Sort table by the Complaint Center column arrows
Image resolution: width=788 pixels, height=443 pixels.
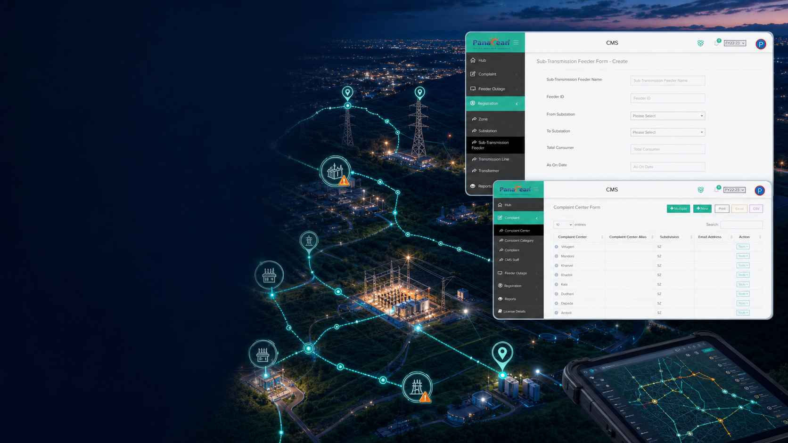[602, 237]
